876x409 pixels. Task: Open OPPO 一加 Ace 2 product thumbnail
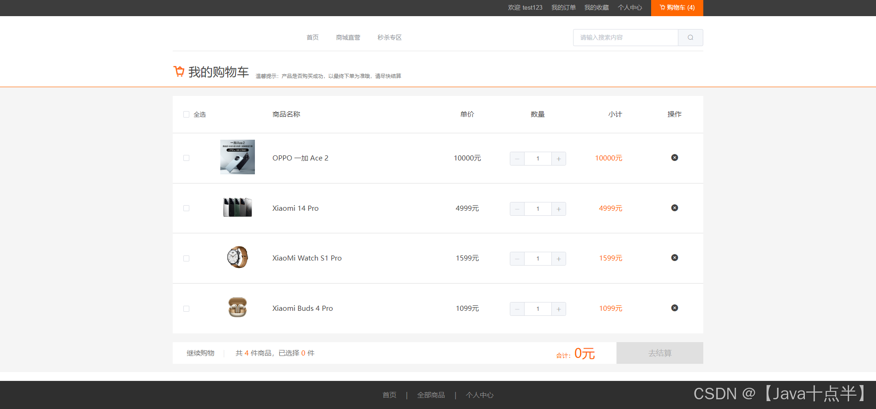point(237,157)
